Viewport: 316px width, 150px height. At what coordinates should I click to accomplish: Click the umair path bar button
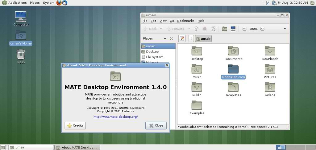click(x=203, y=38)
